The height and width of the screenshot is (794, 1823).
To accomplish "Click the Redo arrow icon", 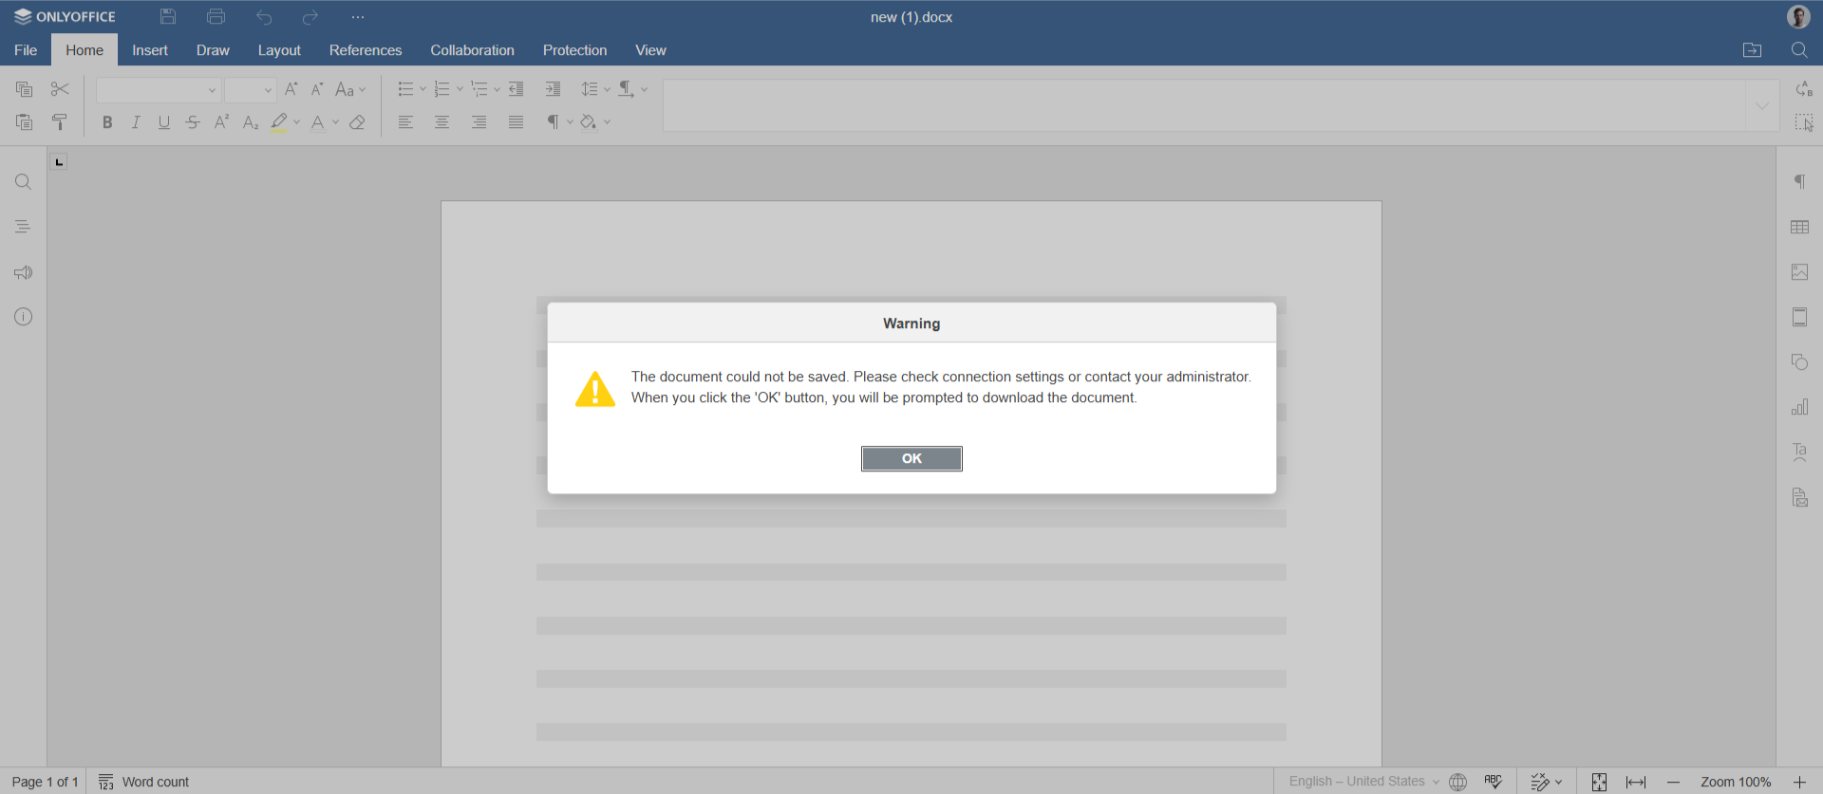I will tap(310, 17).
